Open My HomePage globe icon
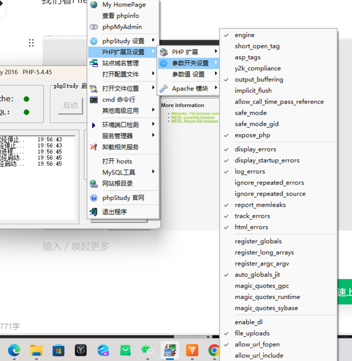This screenshot has width=352, height=361. click(x=94, y=5)
